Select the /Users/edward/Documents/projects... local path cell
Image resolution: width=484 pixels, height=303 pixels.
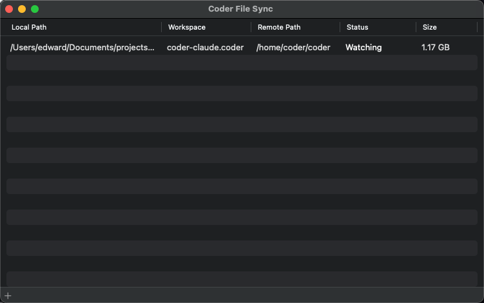82,47
